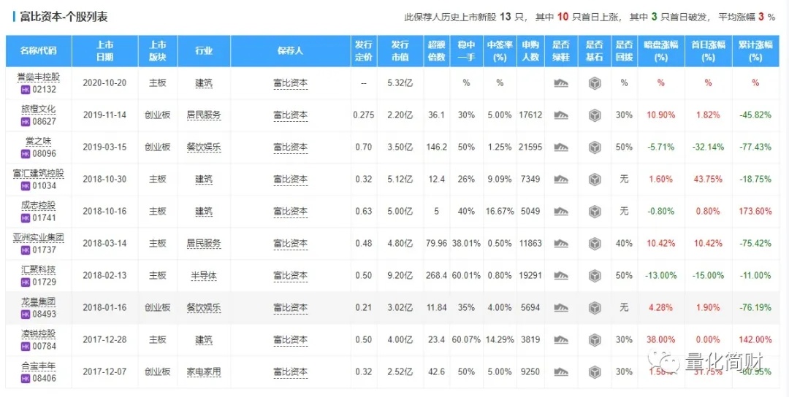Image resolution: width=789 pixels, height=397 pixels.
Task: Select the cornerstone icon in 亚洲实业集团 row
Action: (x=594, y=243)
